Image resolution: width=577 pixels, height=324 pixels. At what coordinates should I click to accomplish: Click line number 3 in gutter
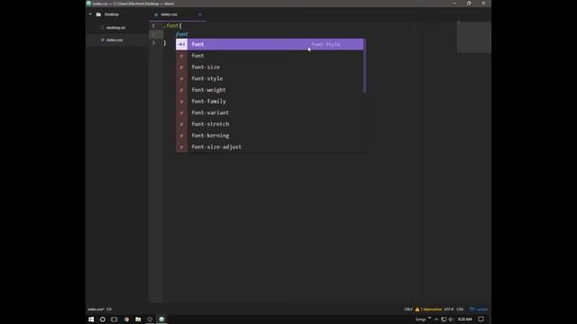[153, 43]
